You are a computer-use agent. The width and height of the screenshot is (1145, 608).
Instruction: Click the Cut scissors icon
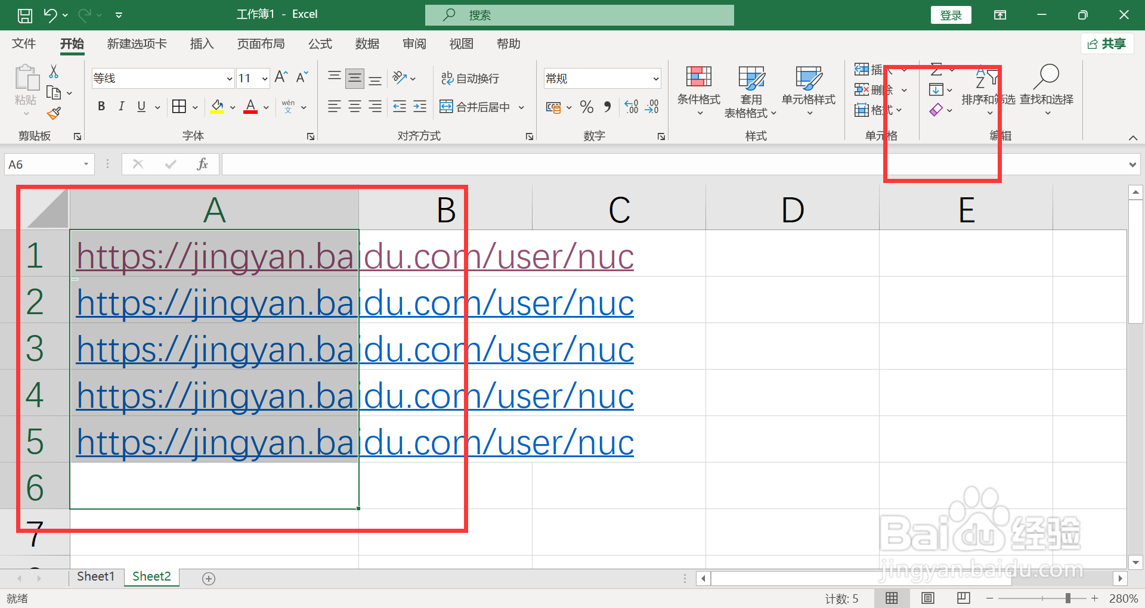54,72
